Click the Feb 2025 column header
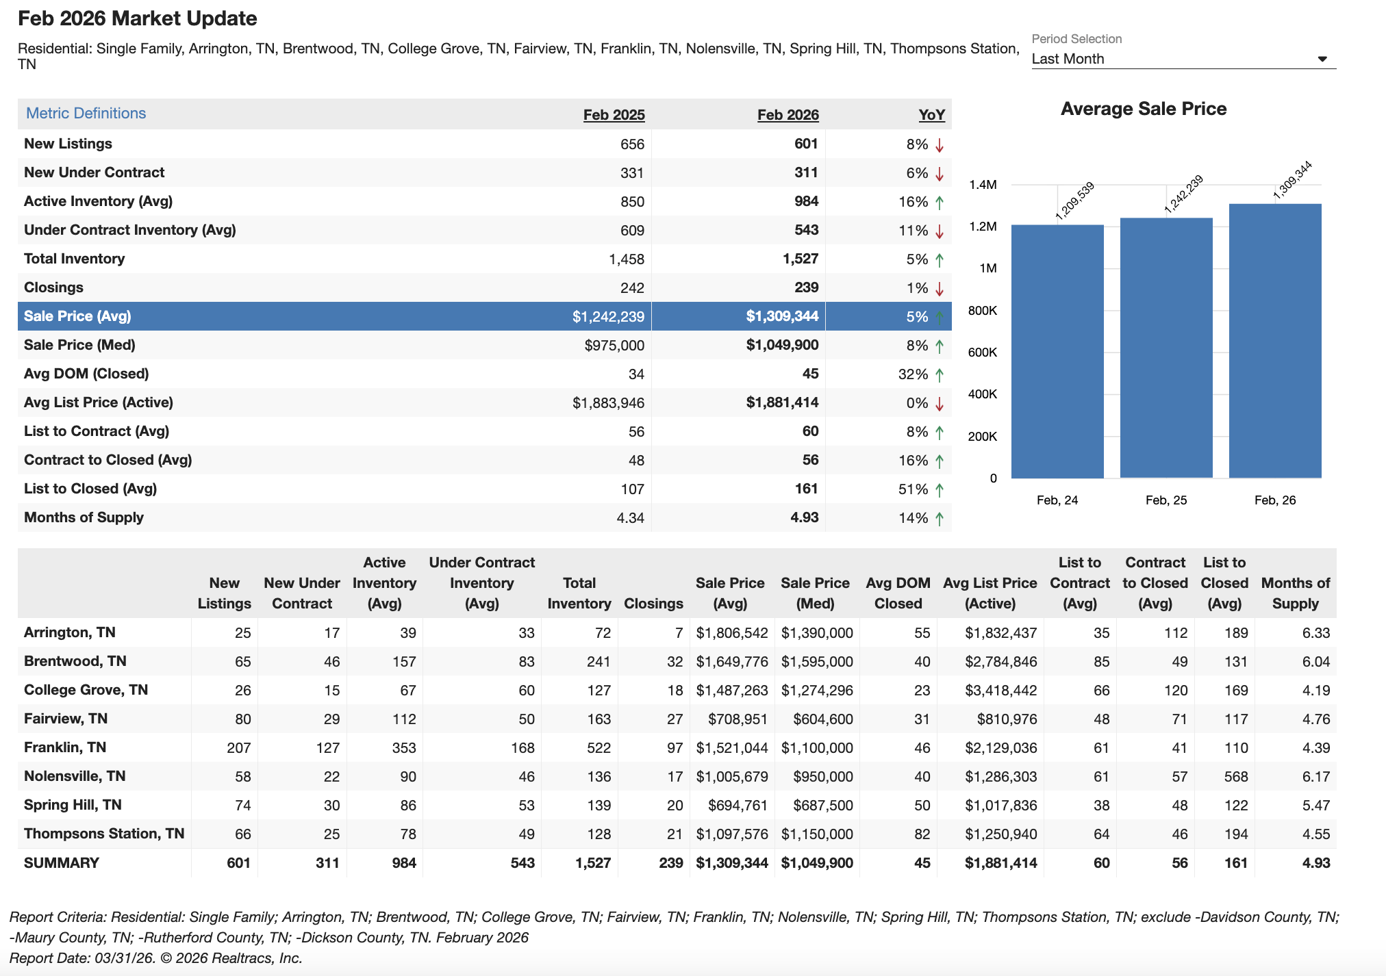The height and width of the screenshot is (976, 1386). [x=614, y=115]
